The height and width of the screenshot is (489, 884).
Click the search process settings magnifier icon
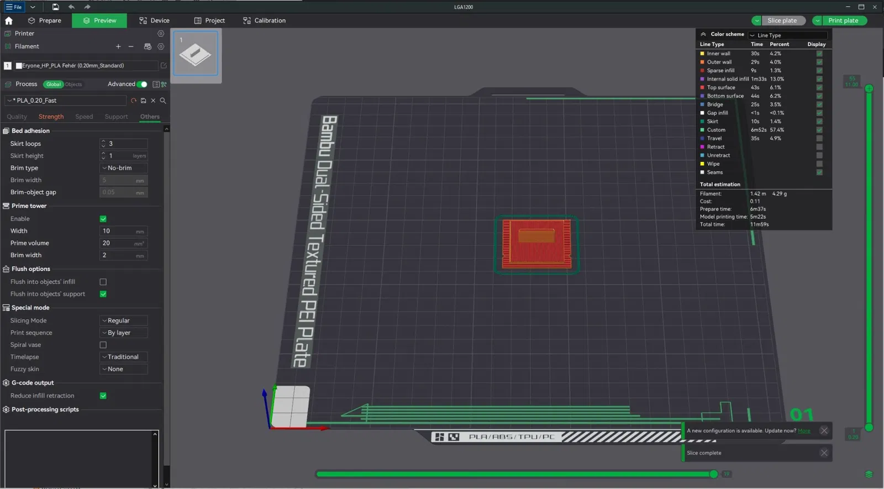pos(163,101)
